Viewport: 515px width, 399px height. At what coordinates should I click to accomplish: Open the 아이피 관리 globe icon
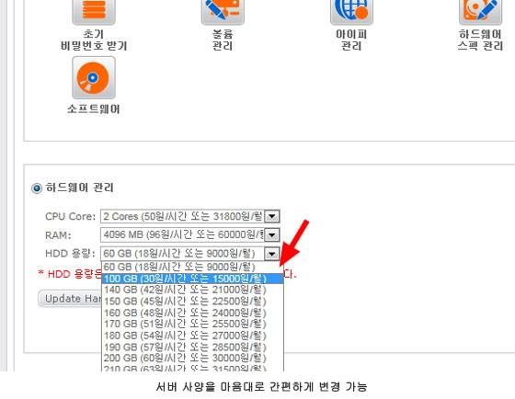[351, 12]
